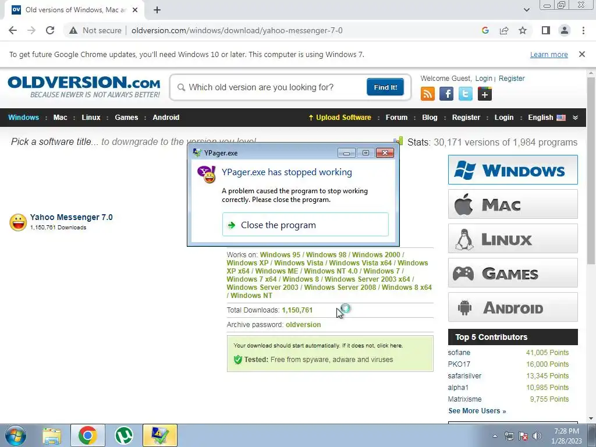Show hidden tray icons arrow

tap(495, 436)
